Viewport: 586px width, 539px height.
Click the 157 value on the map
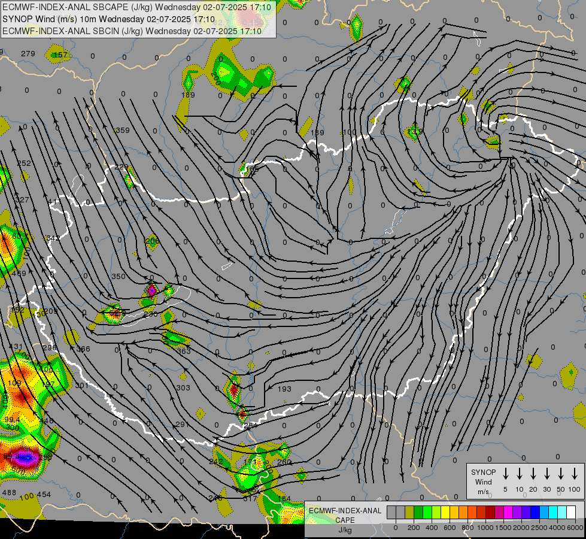tap(60, 55)
